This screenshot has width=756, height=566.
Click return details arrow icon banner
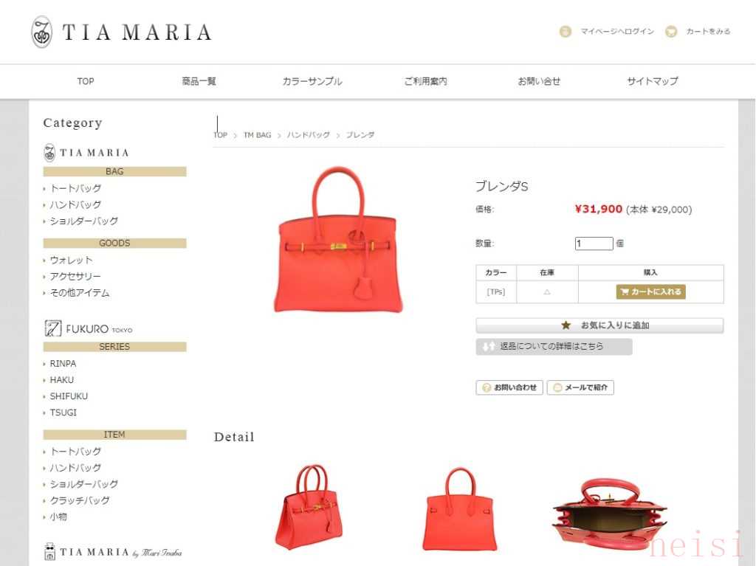tap(554, 347)
